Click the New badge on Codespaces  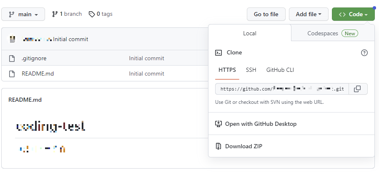350,34
